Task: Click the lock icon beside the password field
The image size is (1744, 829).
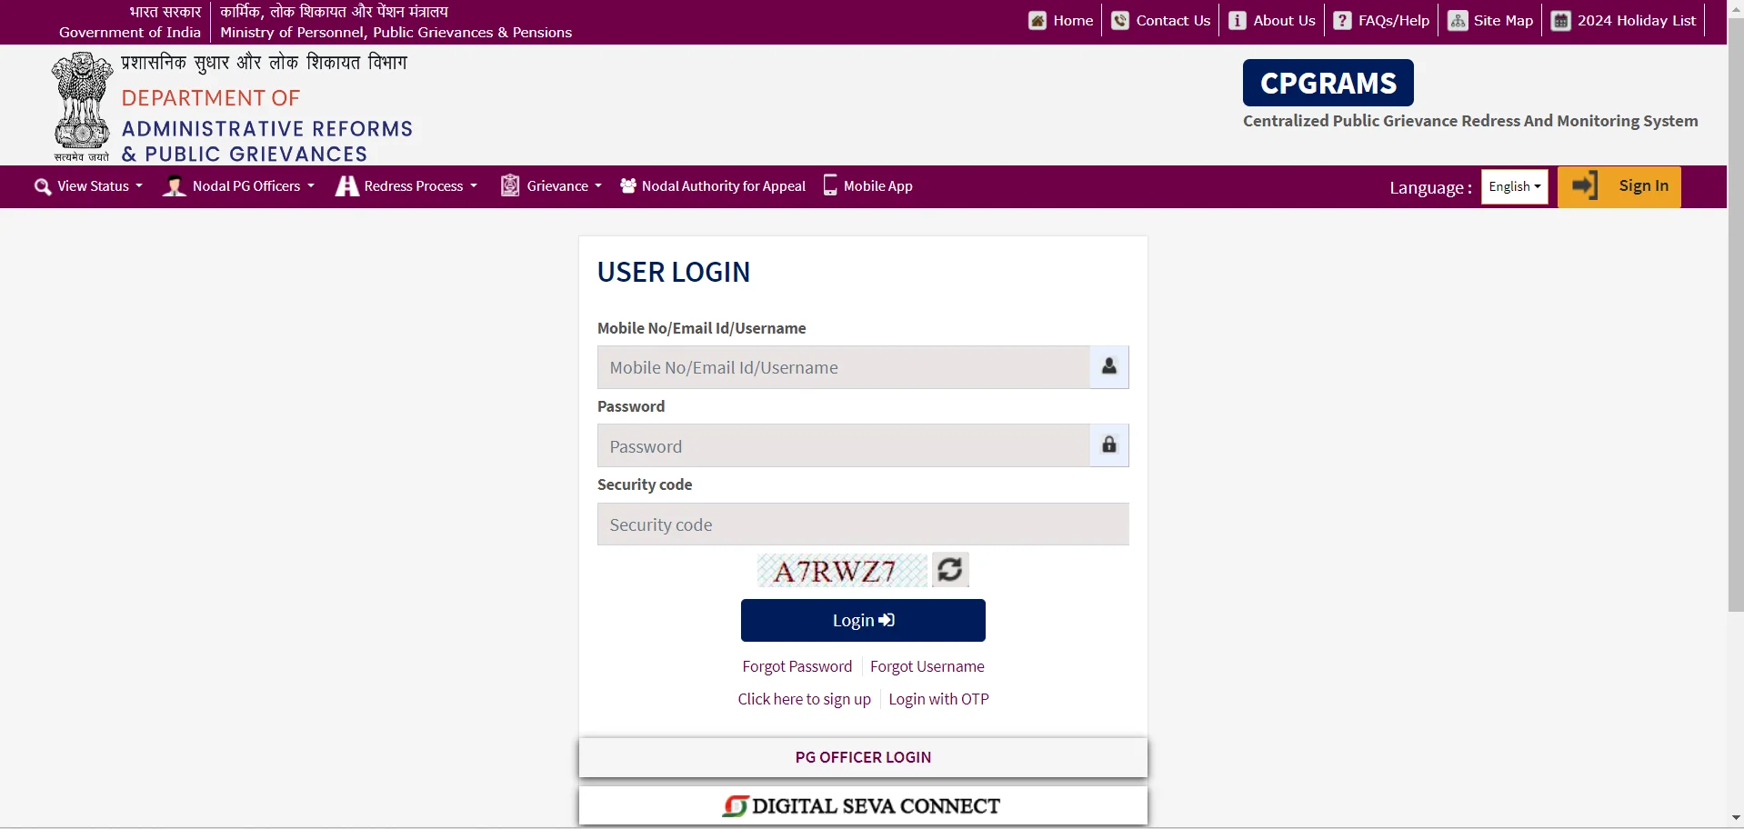Action: pyautogui.click(x=1109, y=444)
